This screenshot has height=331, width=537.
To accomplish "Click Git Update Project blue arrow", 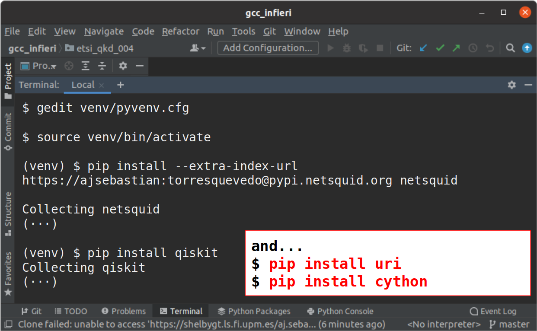I will coord(424,48).
